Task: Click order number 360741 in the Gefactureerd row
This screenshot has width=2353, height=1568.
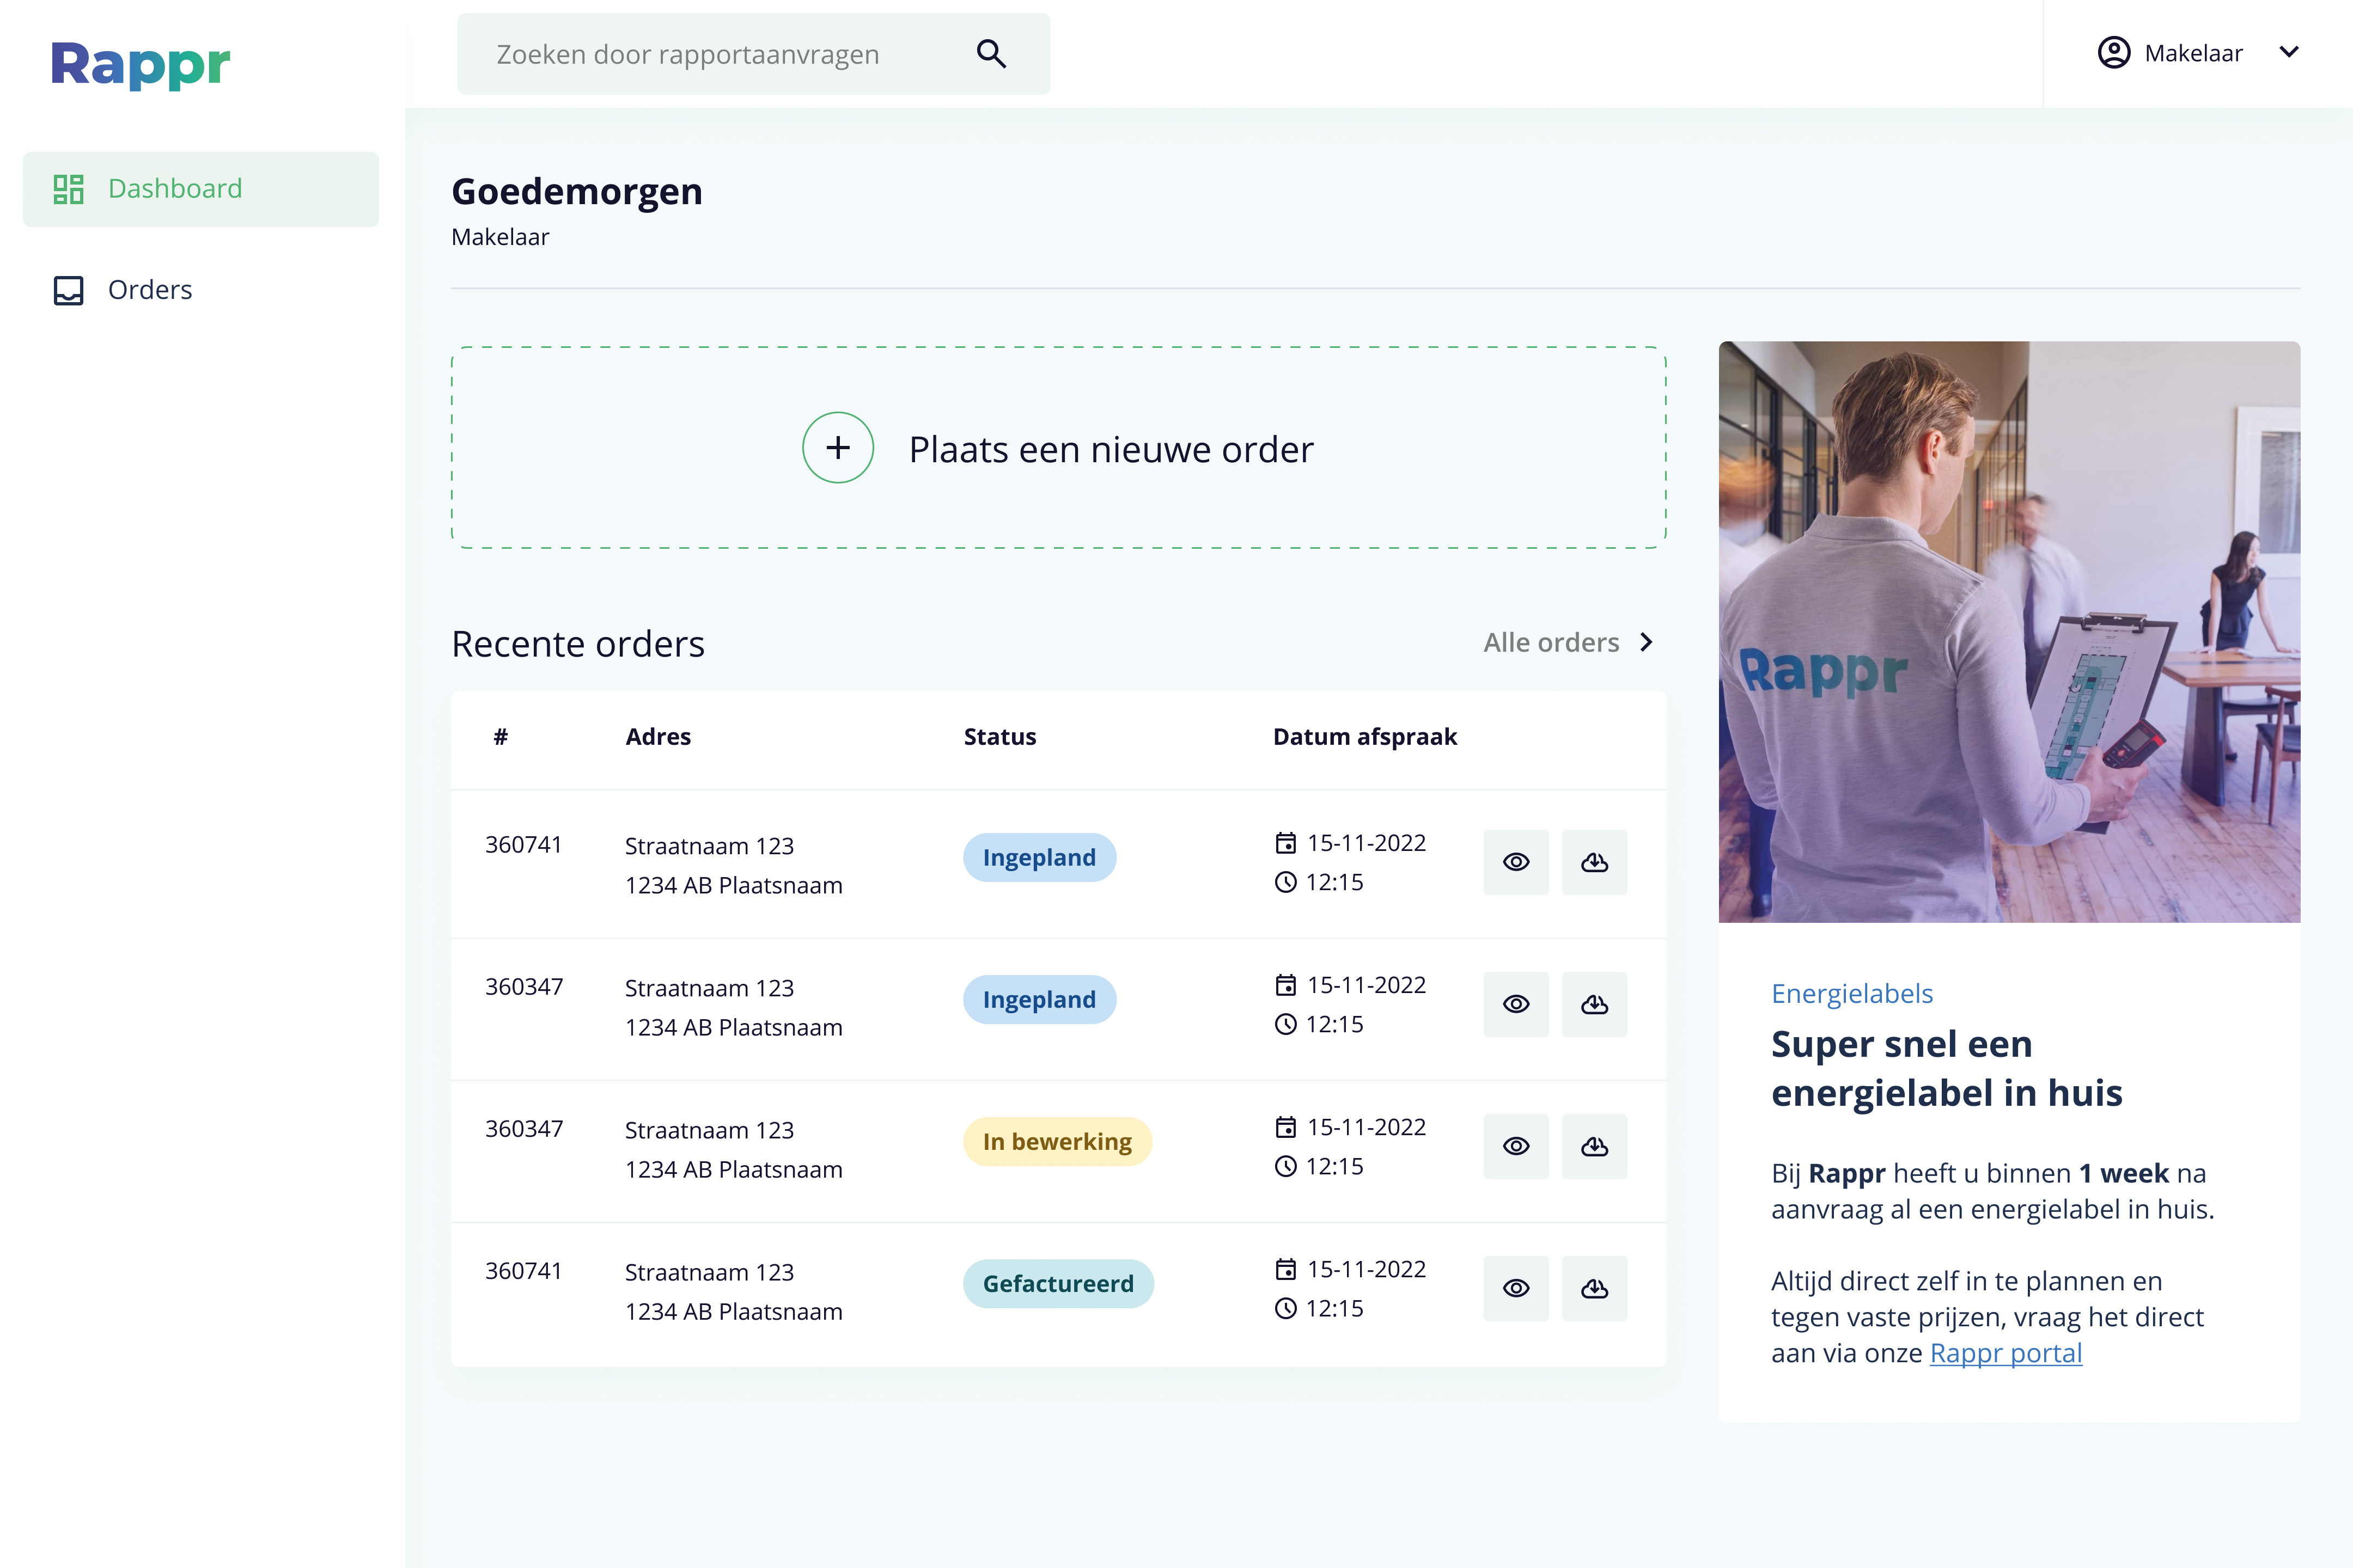Action: point(523,1271)
